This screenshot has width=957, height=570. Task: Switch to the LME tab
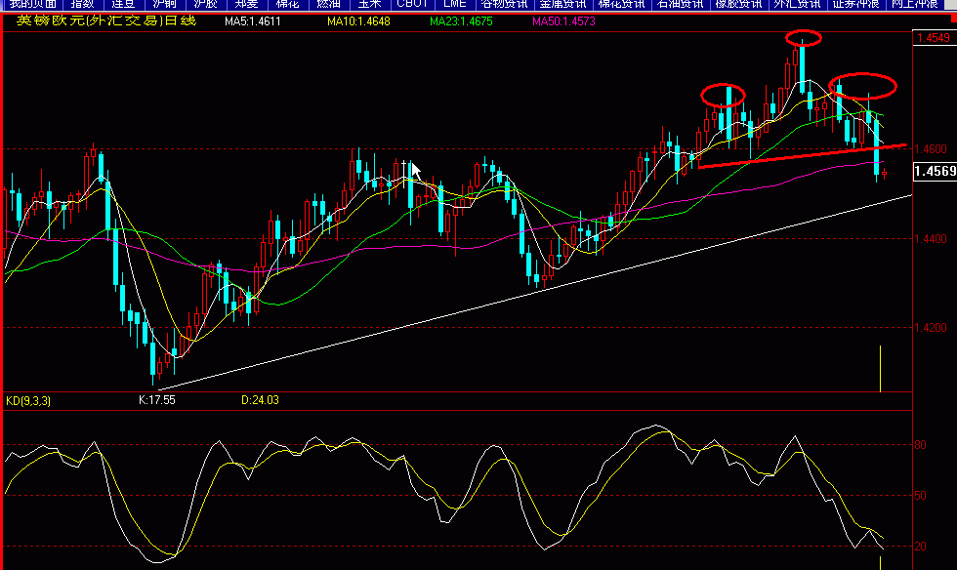pos(455,4)
